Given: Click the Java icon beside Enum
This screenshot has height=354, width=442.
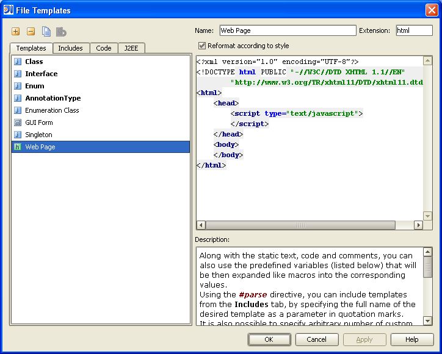Looking at the screenshot, I should [x=18, y=86].
